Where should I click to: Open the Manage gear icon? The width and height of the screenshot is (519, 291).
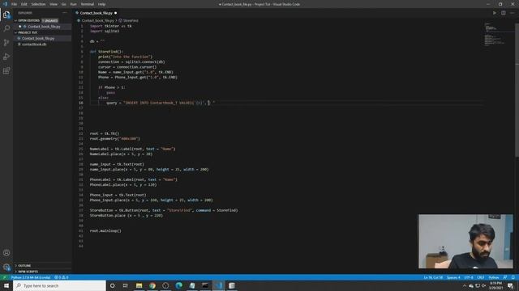[x=6, y=267]
